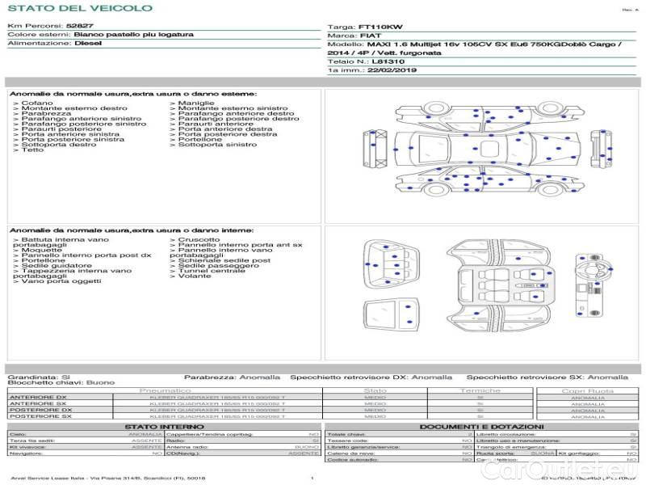The width and height of the screenshot is (646, 485).
Task: Click the STATO DEL VEICOLO title
Action: 80,8
